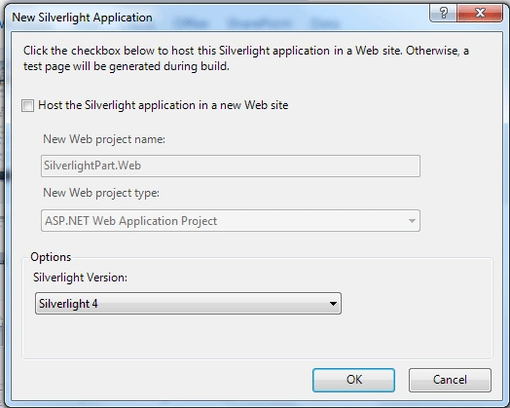Click the instruction text about the test page

(x=246, y=58)
